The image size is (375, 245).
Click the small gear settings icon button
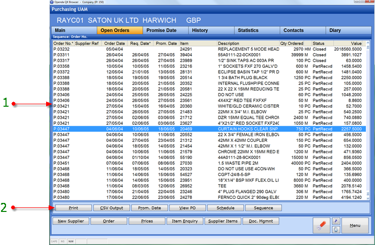(x=336, y=229)
